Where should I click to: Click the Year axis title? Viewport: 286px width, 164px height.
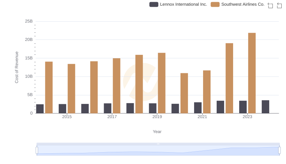[157, 132]
